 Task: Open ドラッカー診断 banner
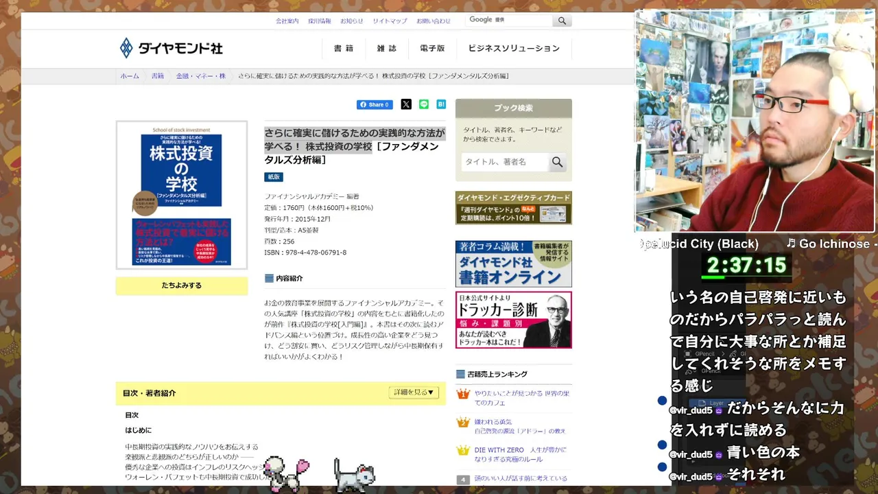coord(514,320)
